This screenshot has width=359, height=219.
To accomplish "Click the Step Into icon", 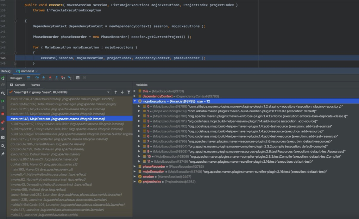I will coord(43,78).
